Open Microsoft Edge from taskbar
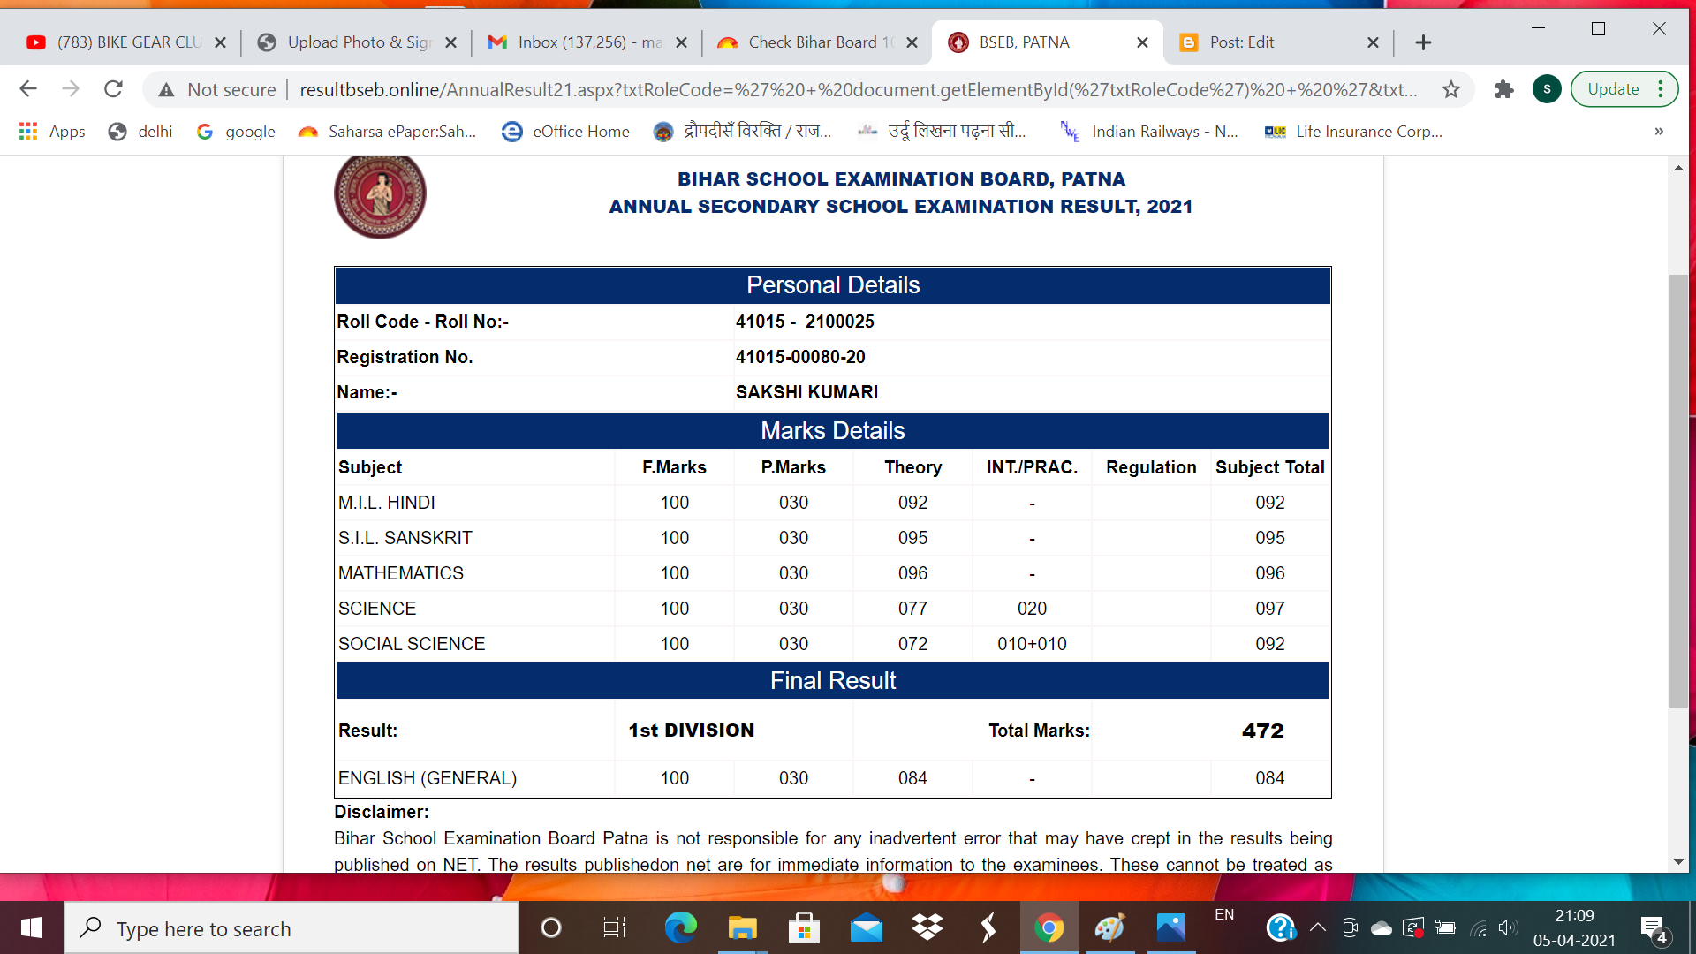Viewport: 1696px width, 954px height. click(680, 927)
